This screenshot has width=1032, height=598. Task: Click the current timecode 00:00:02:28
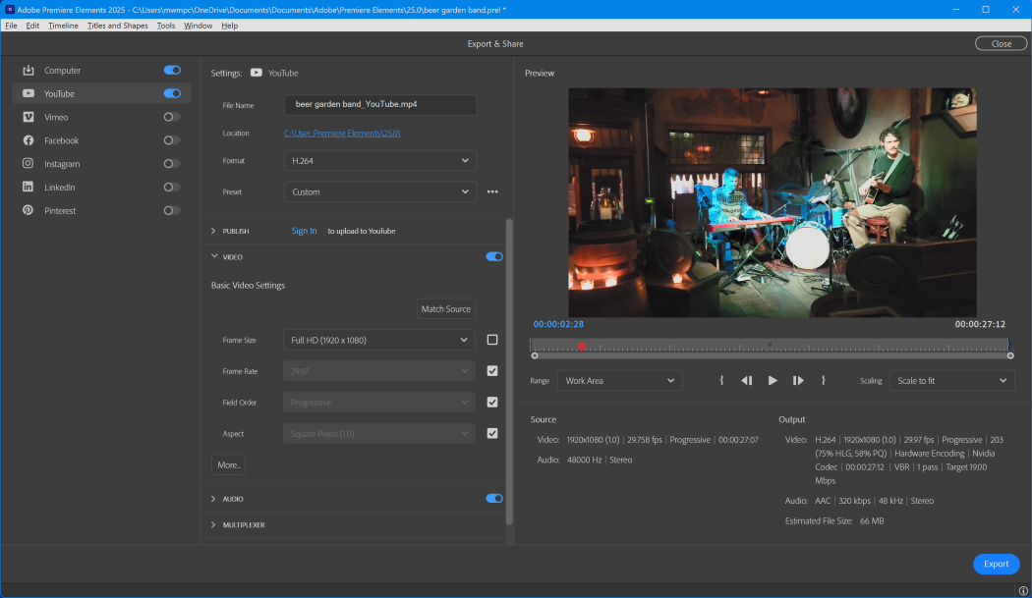[x=558, y=324]
